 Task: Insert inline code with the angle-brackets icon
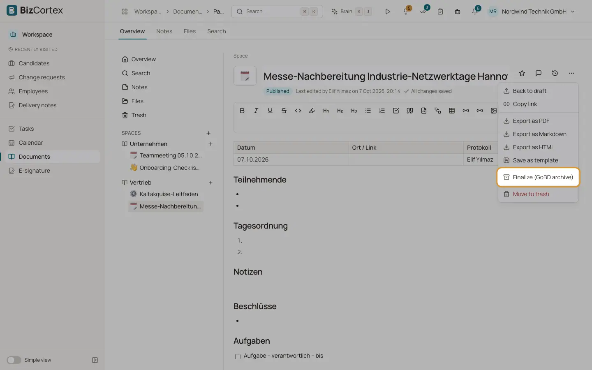tap(298, 111)
